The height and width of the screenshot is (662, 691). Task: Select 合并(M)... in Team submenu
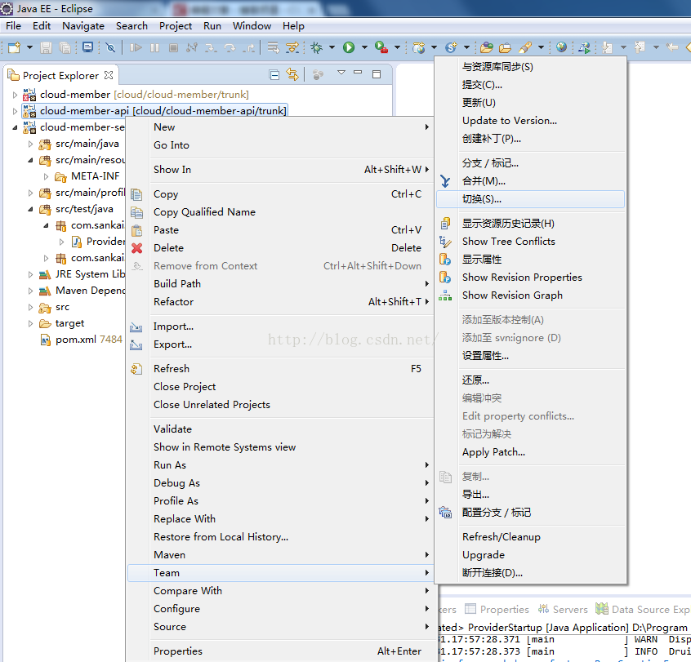(530, 181)
